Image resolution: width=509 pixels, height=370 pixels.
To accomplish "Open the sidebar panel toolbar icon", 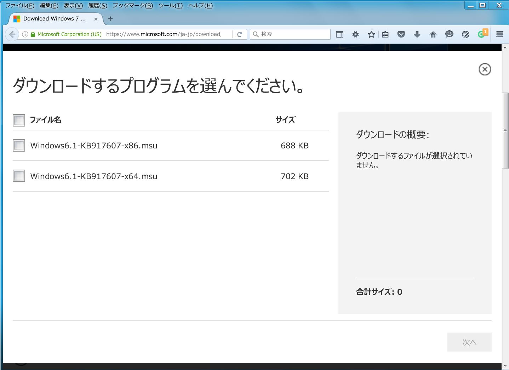I will [339, 34].
